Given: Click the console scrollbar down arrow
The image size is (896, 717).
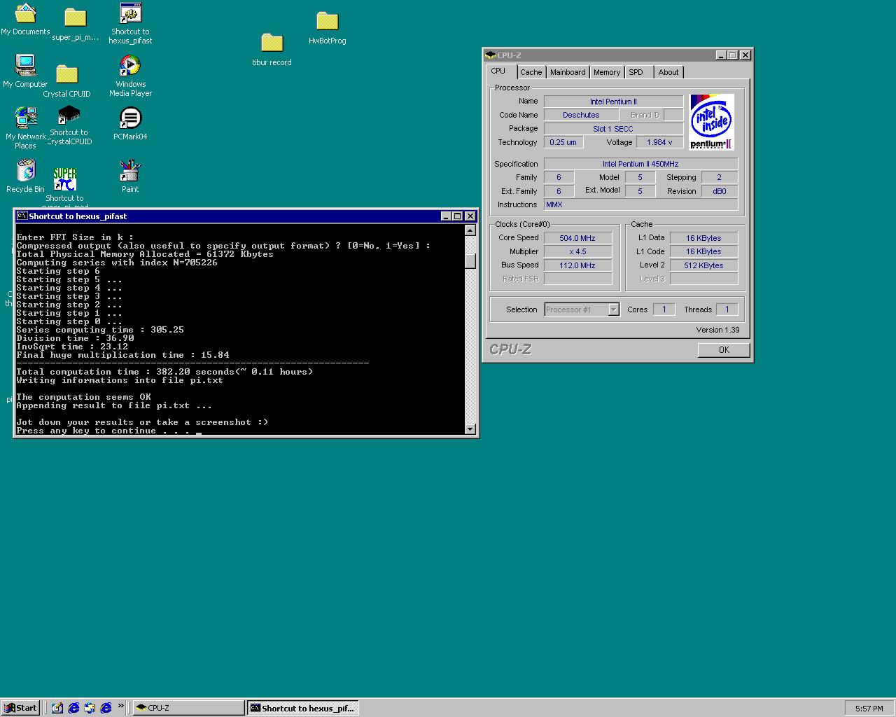Looking at the screenshot, I should click(x=470, y=429).
